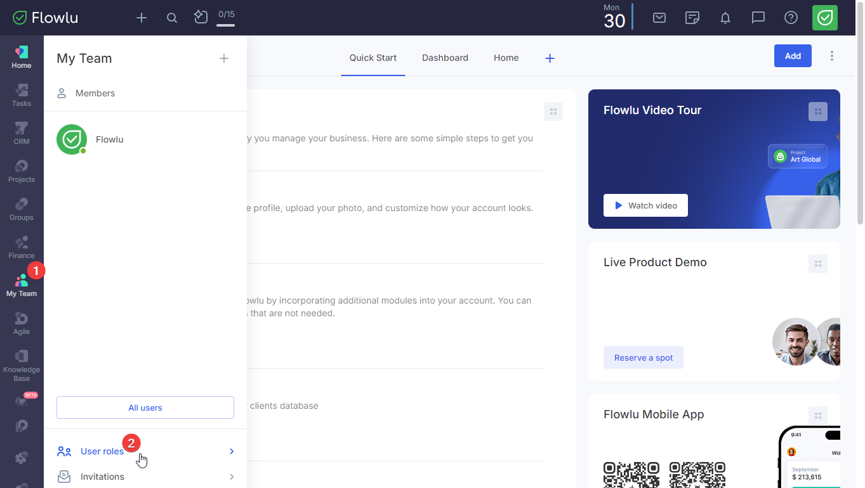This screenshot has width=865, height=488.
Task: Switch to the Home tab
Action: coord(506,58)
